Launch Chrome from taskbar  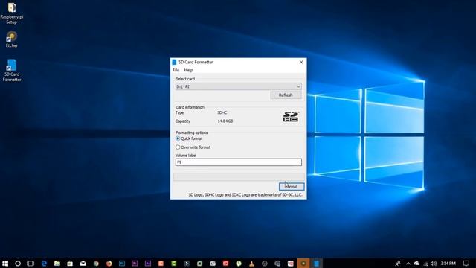(96, 263)
